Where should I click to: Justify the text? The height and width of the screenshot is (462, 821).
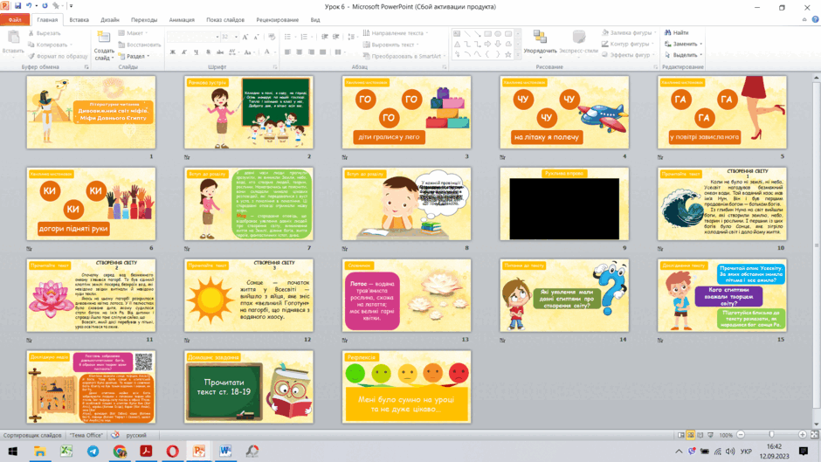322,52
